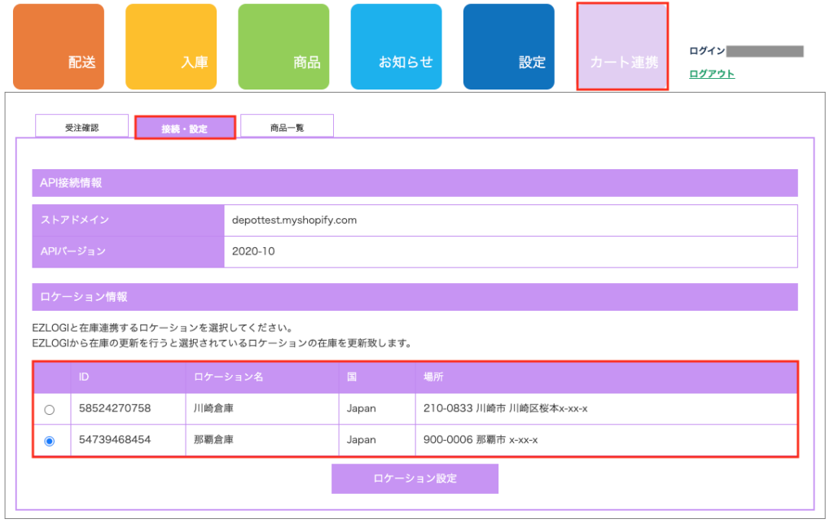Click the API version 2020-10 value
This screenshot has height=532, width=834.
(x=253, y=251)
